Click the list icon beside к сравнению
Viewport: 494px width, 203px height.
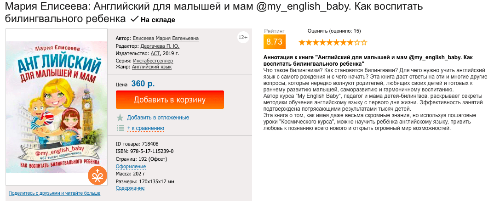[120, 128]
